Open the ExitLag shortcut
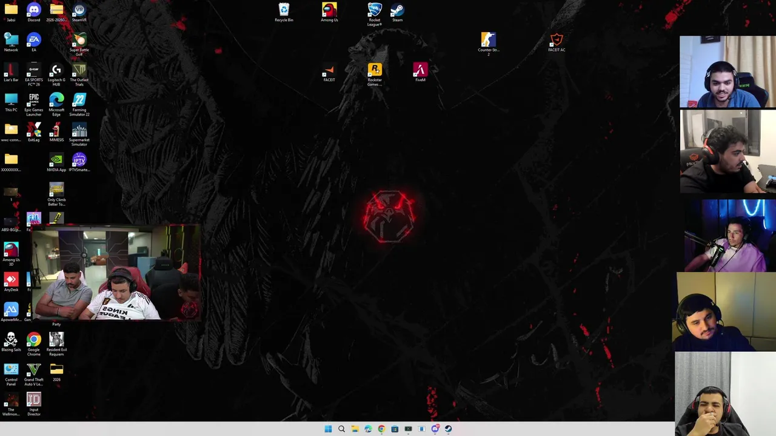This screenshot has height=436, width=776. (34, 132)
